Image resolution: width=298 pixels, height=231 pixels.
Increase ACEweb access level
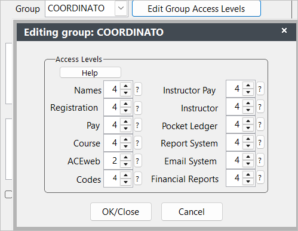click(x=125, y=157)
